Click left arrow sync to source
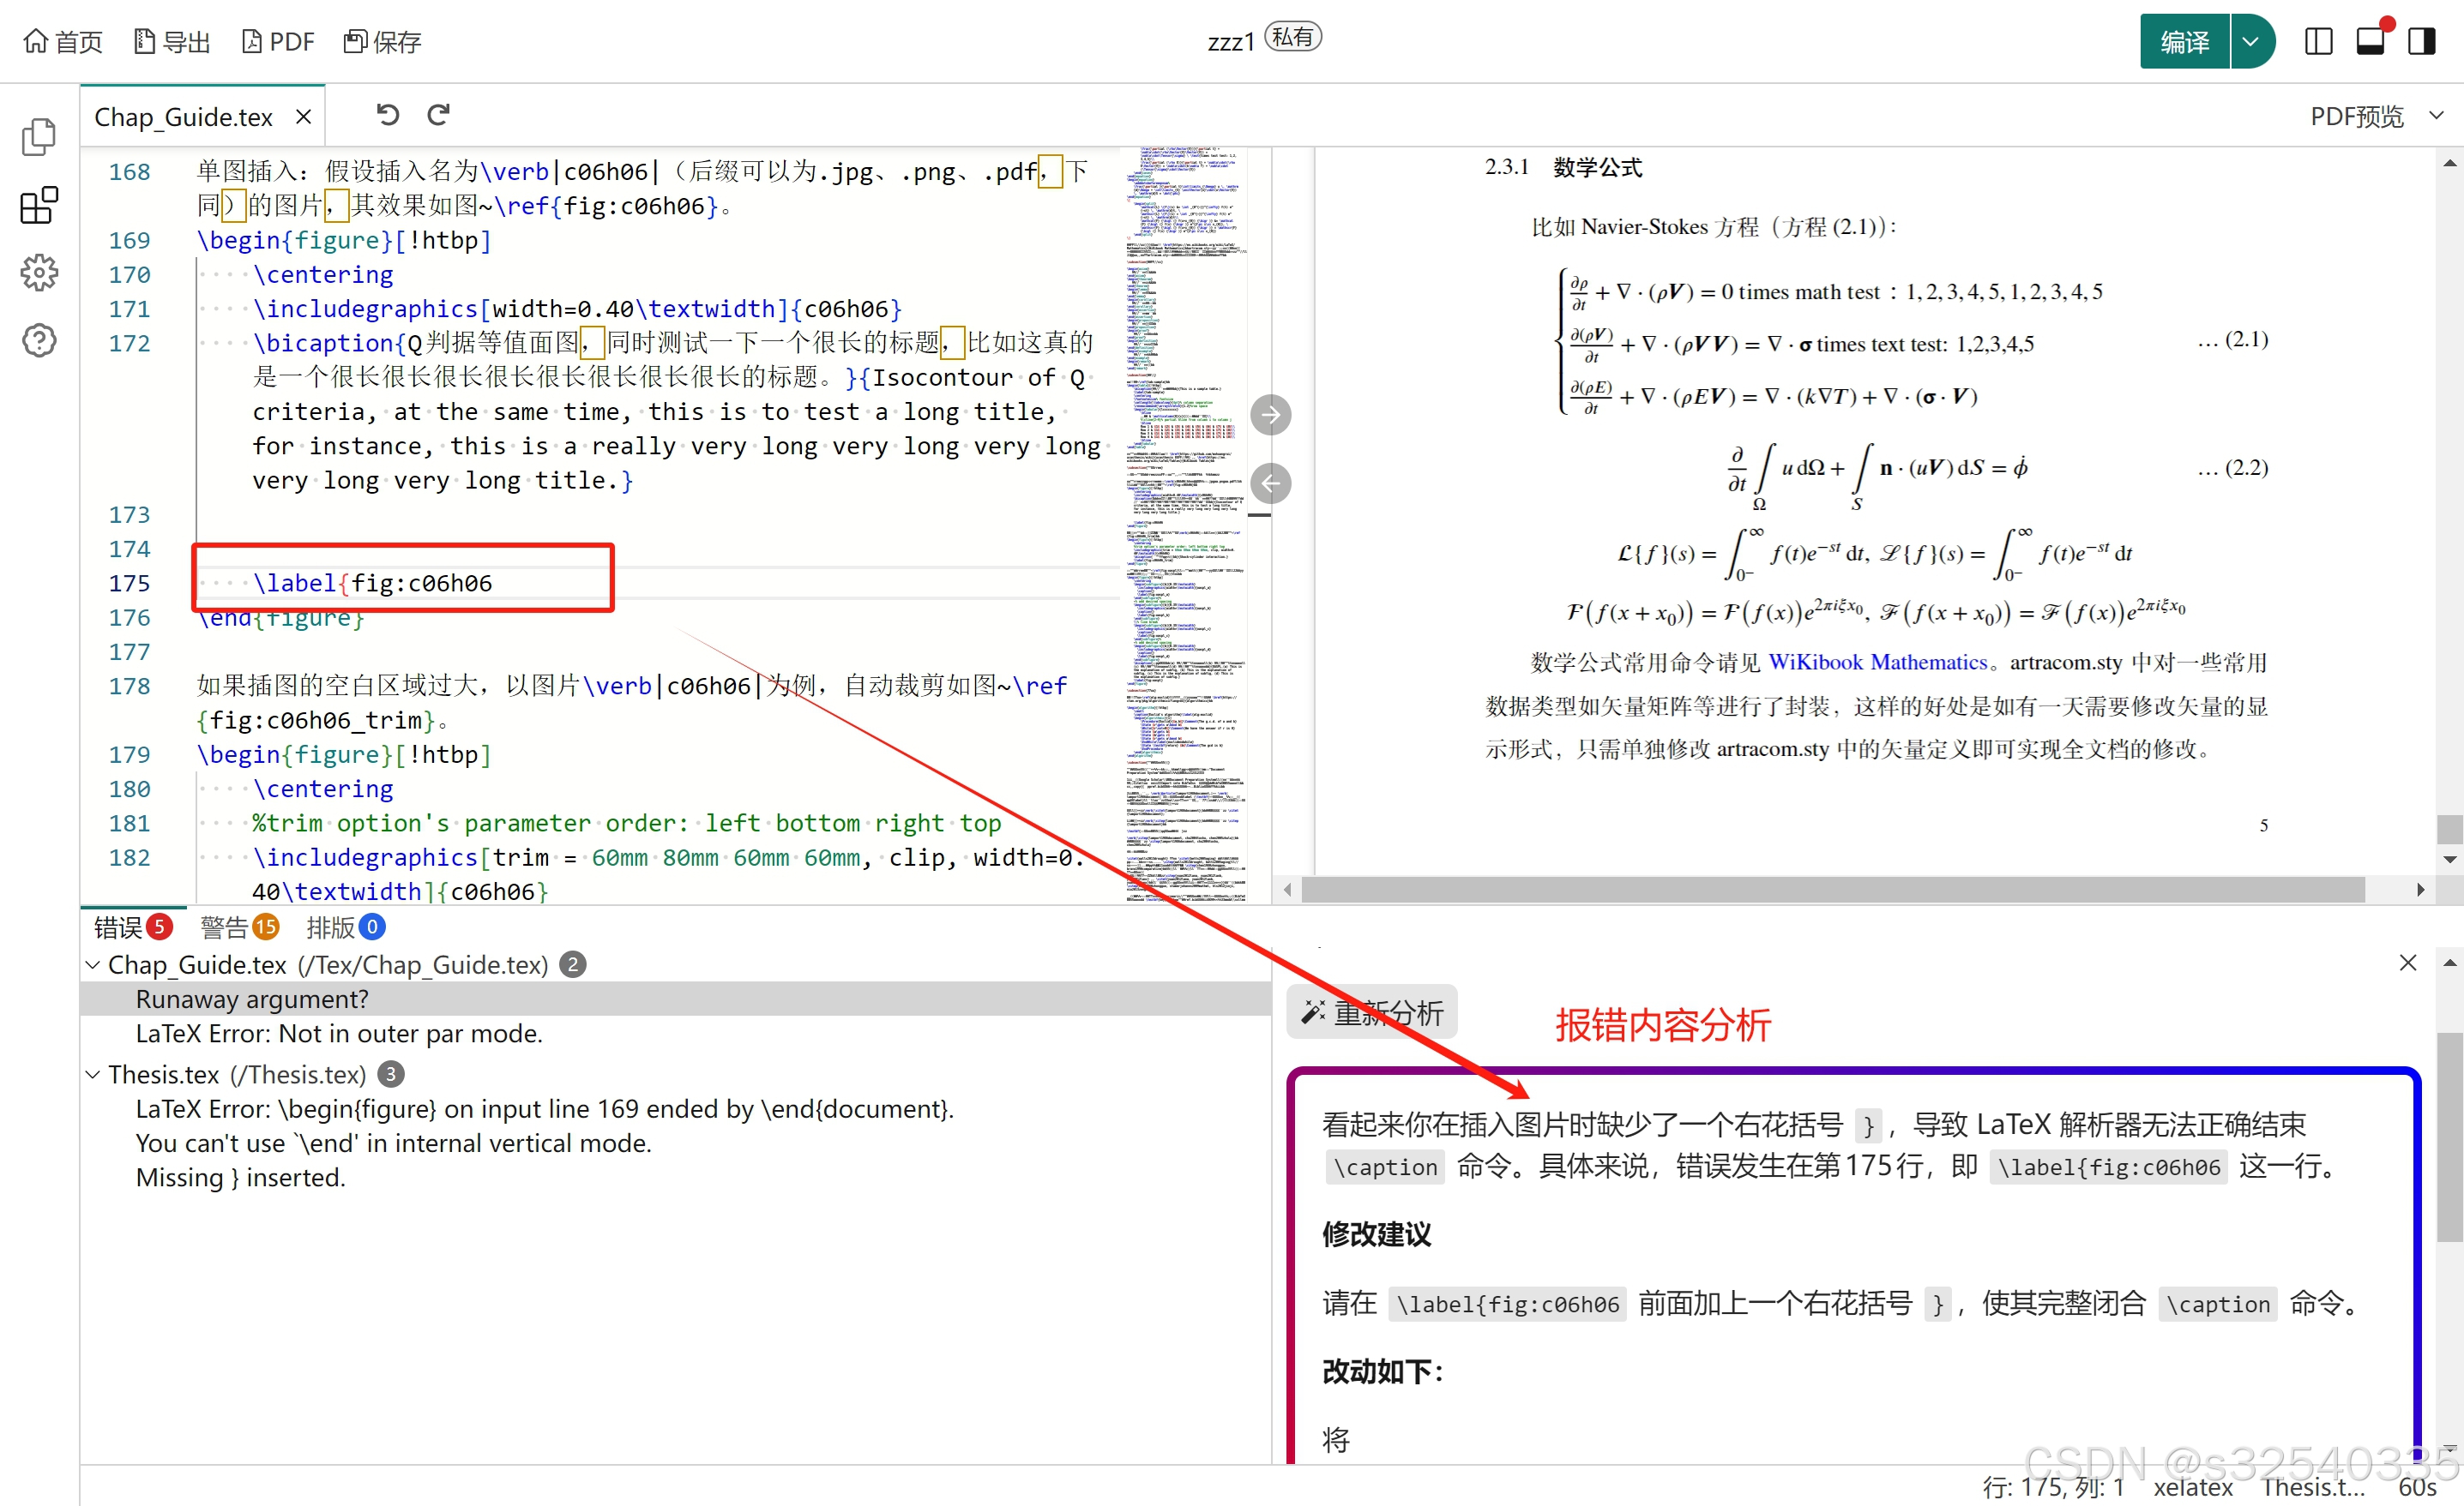This screenshot has height=1506, width=2464. pos(1270,483)
